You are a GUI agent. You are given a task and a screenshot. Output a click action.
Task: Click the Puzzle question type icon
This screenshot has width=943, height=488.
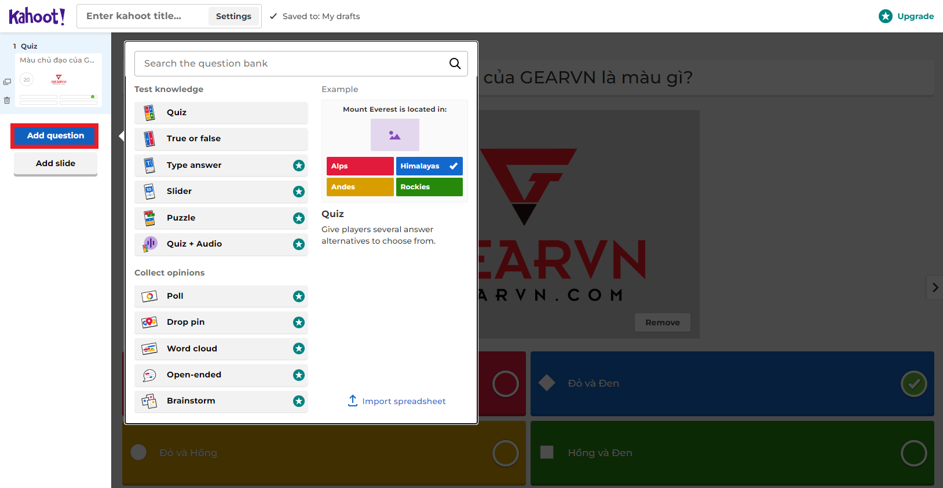pos(149,218)
